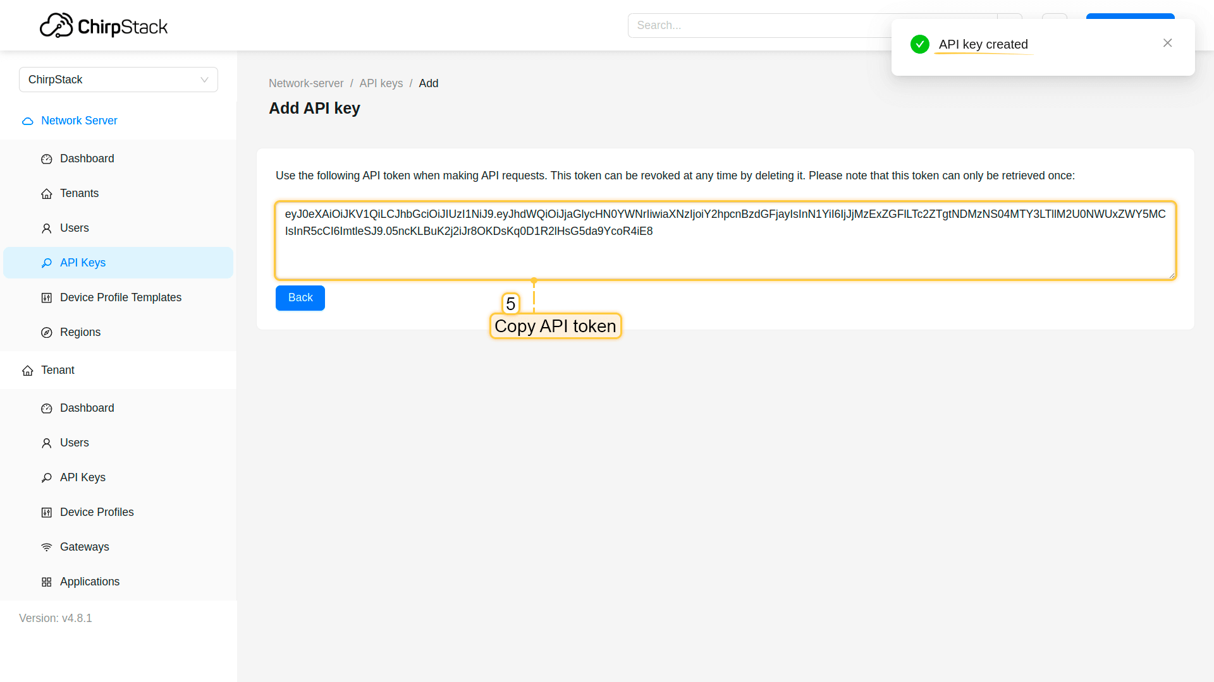Click the Tenants home icon
Viewport: 1214px width, 682px height.
(x=47, y=194)
